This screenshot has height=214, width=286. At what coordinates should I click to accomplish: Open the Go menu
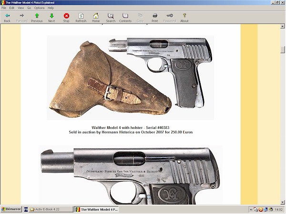coord(29,8)
